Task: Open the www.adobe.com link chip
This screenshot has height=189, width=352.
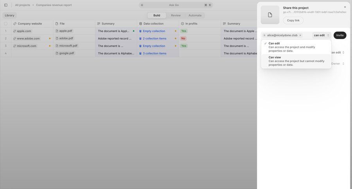Action: [x=26, y=38]
